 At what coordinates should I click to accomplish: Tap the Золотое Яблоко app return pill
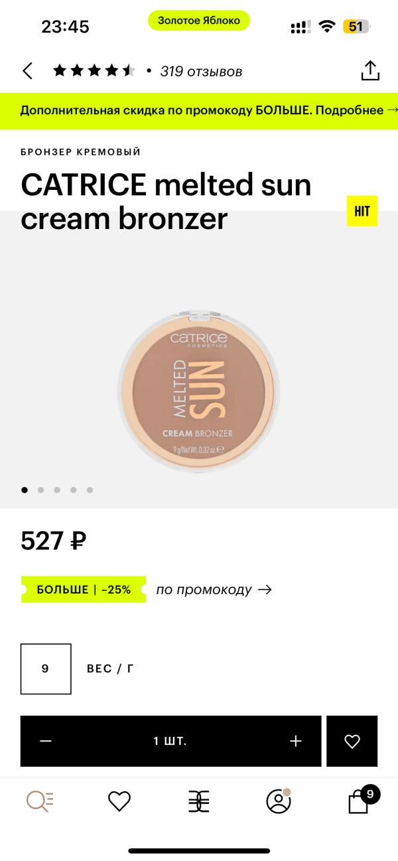click(199, 21)
